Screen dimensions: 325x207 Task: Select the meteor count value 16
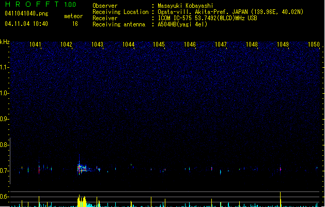point(75,24)
